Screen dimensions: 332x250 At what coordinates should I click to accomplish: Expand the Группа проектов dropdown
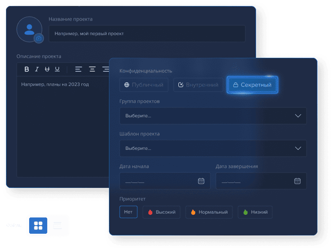coord(213,116)
